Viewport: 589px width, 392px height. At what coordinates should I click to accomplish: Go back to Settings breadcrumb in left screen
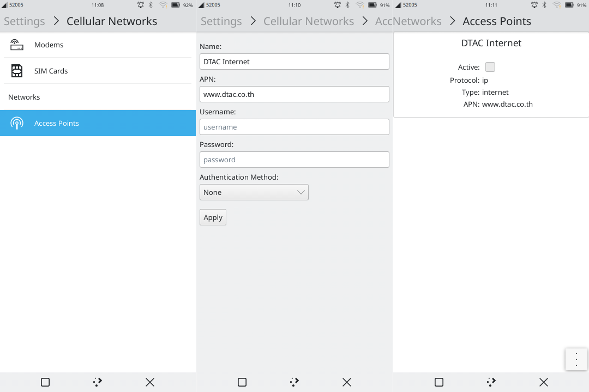[x=25, y=21]
